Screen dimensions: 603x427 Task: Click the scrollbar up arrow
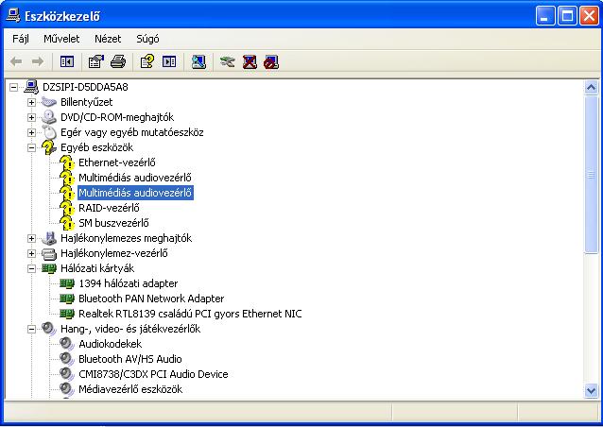591,87
